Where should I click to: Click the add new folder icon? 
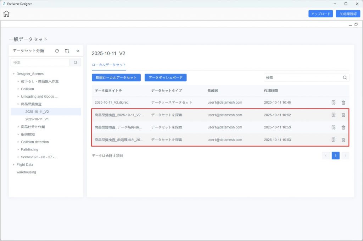click(x=67, y=51)
